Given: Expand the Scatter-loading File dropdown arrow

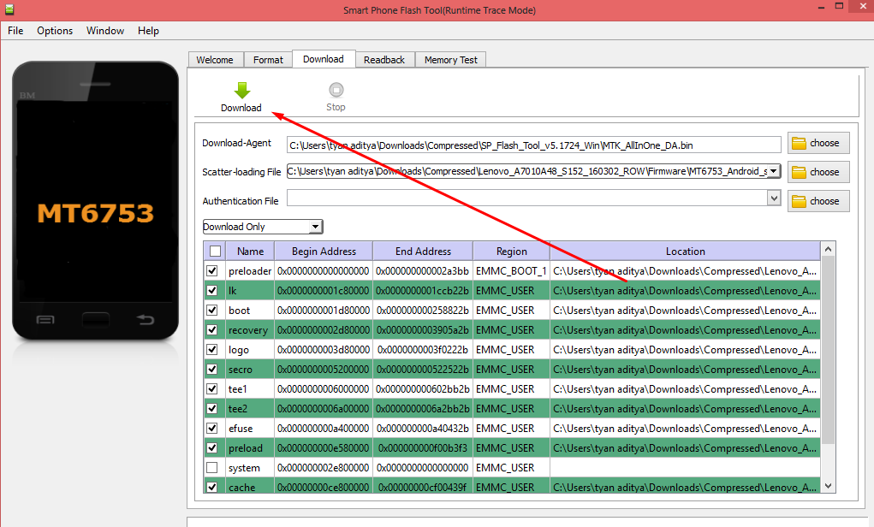Looking at the screenshot, I should click(774, 171).
